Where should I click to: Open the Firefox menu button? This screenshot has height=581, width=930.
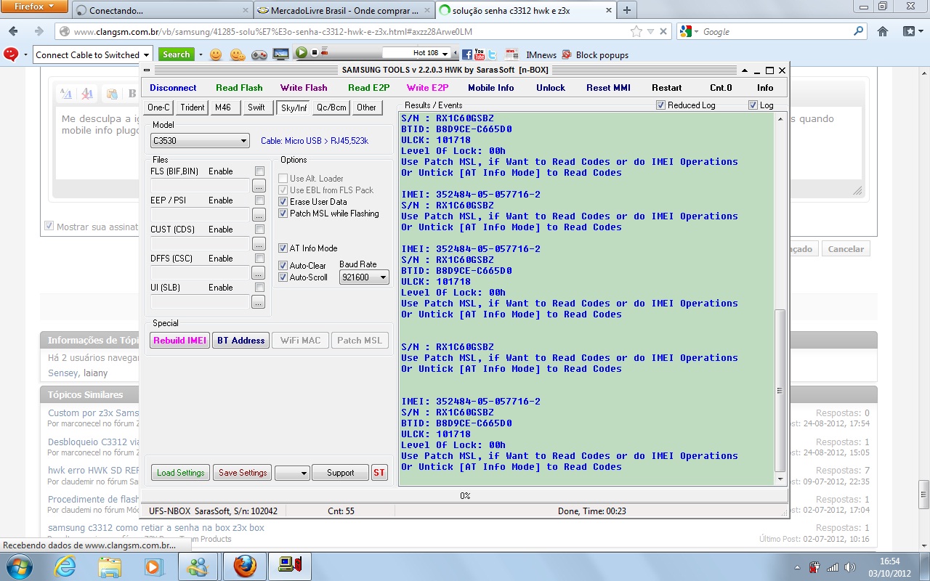point(35,7)
